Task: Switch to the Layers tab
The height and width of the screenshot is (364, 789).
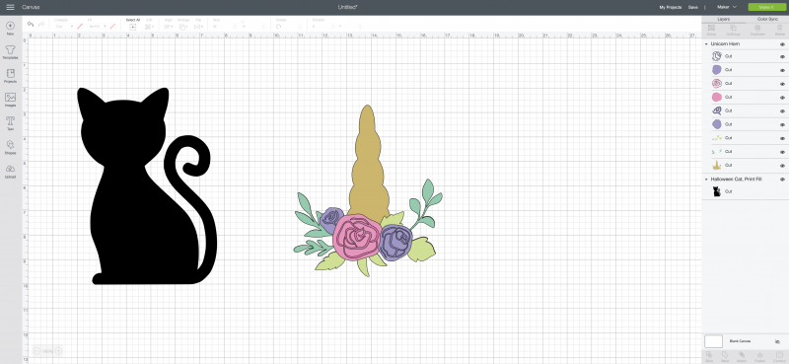Action: click(x=724, y=19)
